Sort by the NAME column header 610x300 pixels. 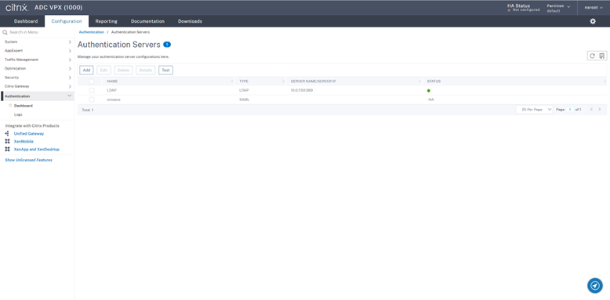coord(168,81)
